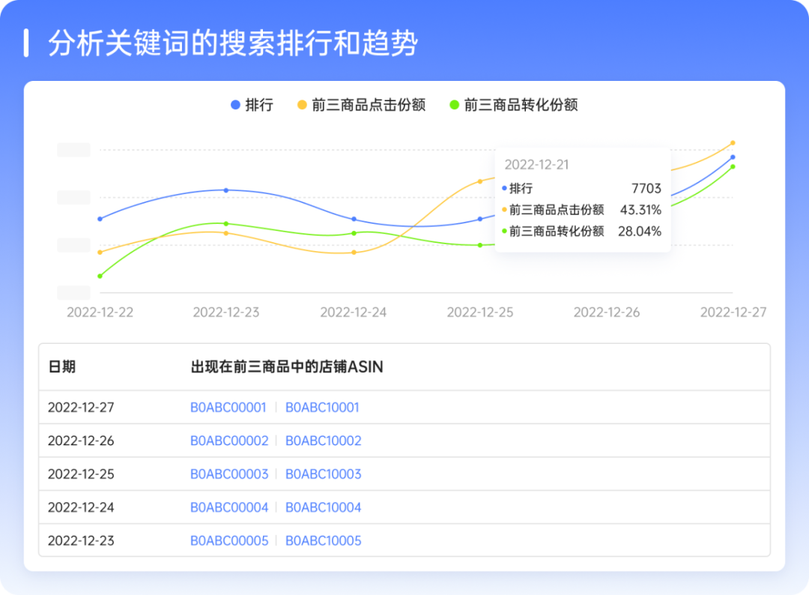The width and height of the screenshot is (809, 595).
Task: Click the 2022-12-22 x-axis label
Action: [x=100, y=312]
